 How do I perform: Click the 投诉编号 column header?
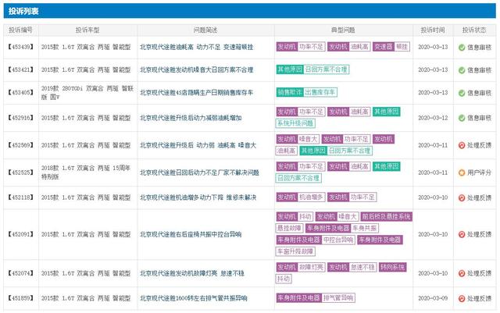[x=21, y=30]
